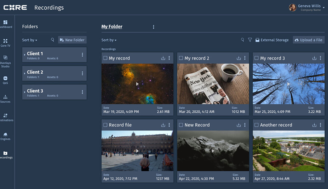Play the My record nebula video
Viewport: 328px width, 189px height.
137,84
